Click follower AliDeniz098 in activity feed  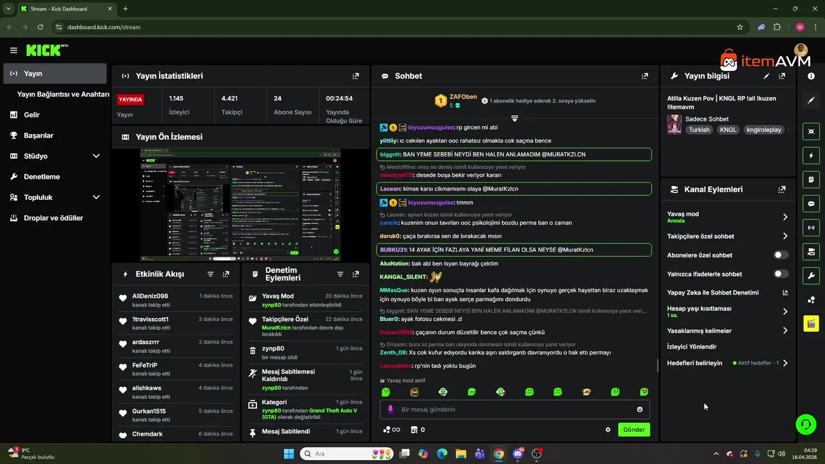(x=150, y=296)
